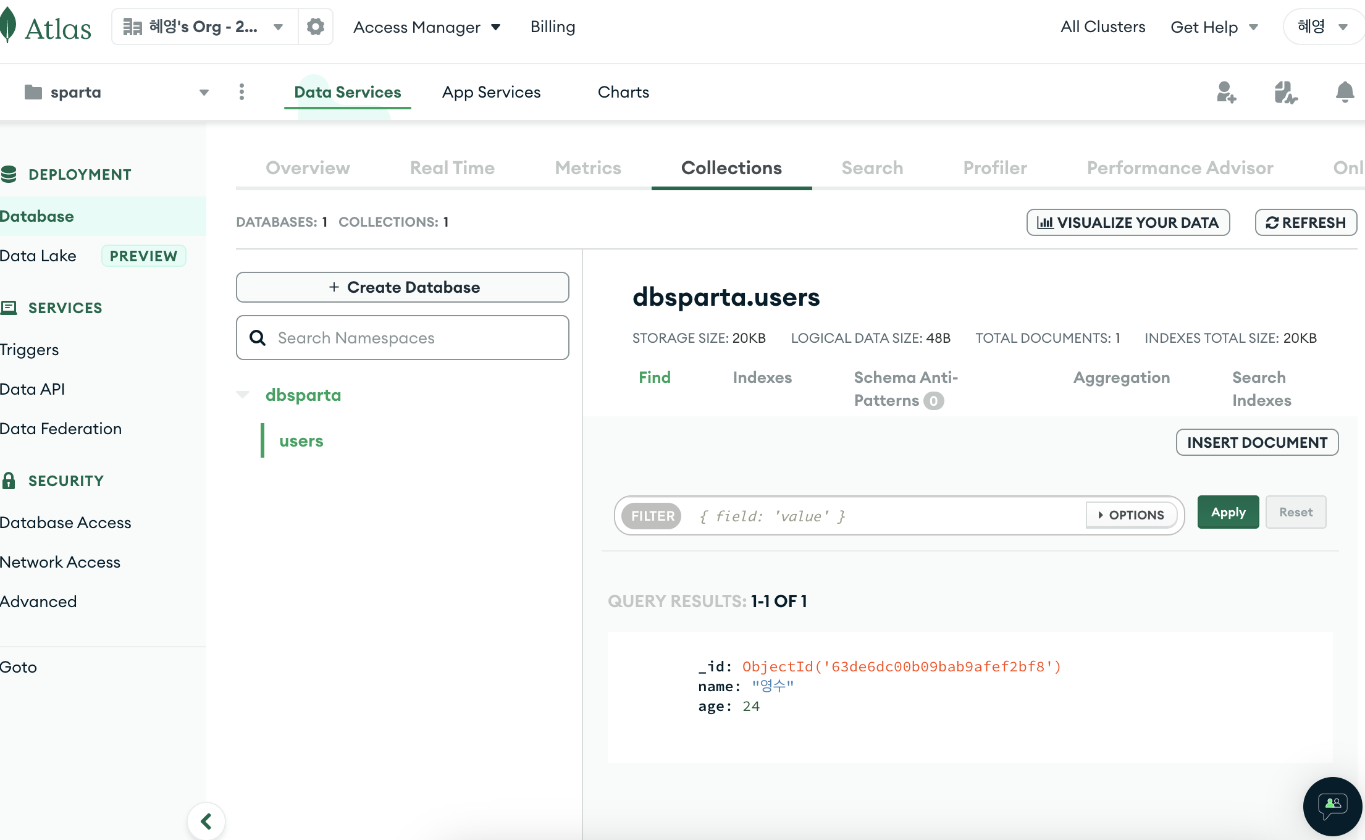The width and height of the screenshot is (1365, 840).
Task: Go to Billing
Action: pos(553,27)
